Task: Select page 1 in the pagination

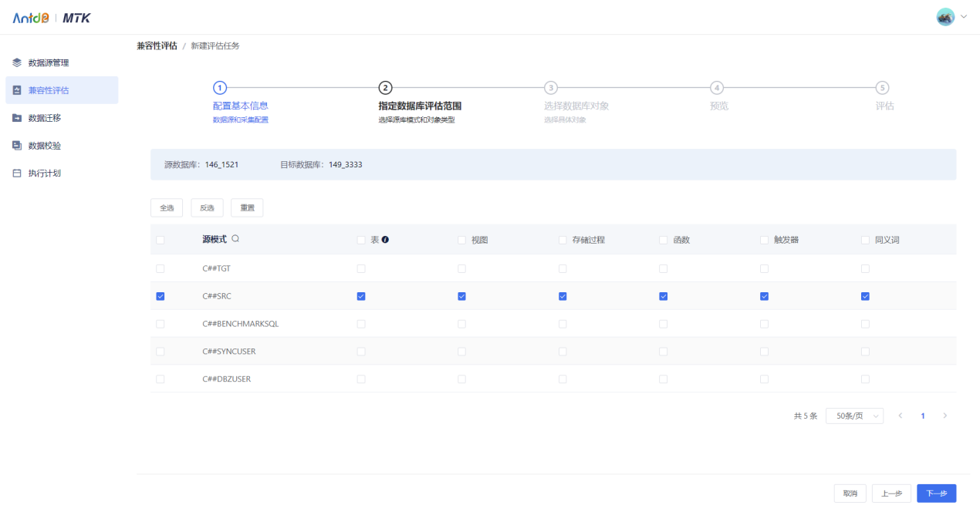Action: [923, 415]
